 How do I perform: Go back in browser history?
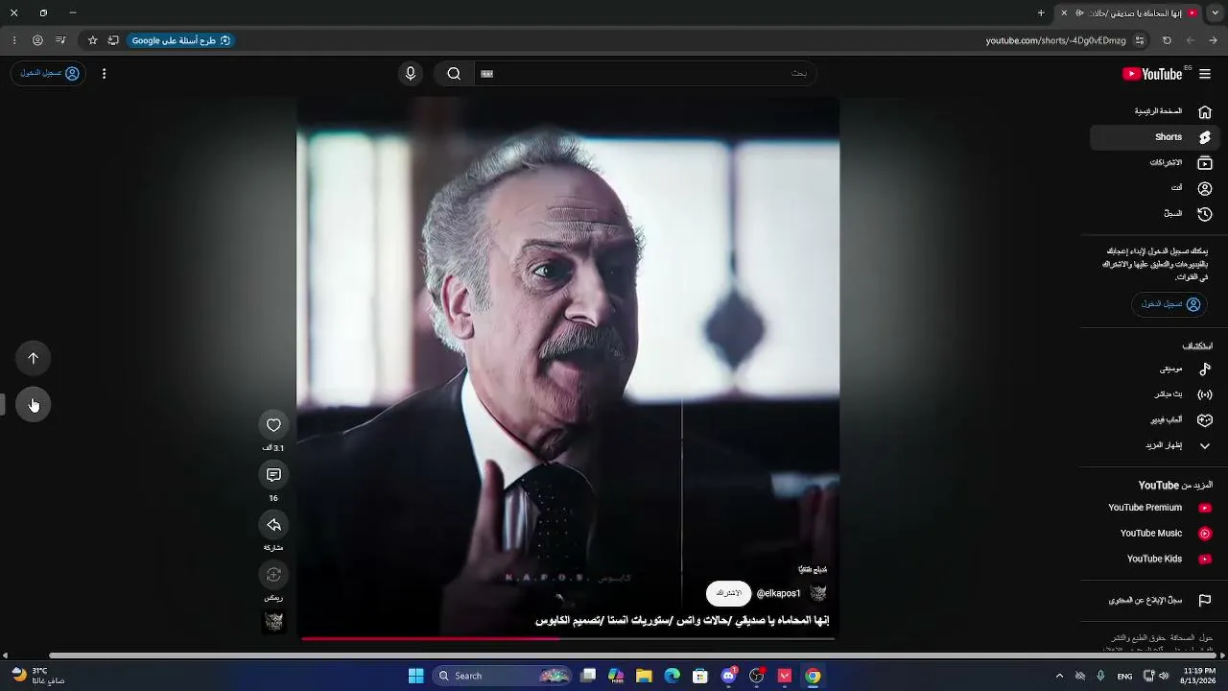[x=1214, y=40]
